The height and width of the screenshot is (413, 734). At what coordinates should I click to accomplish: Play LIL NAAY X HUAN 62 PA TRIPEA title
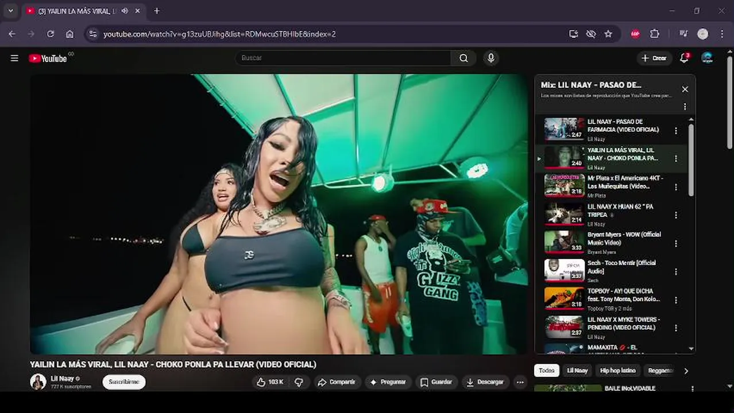point(620,211)
